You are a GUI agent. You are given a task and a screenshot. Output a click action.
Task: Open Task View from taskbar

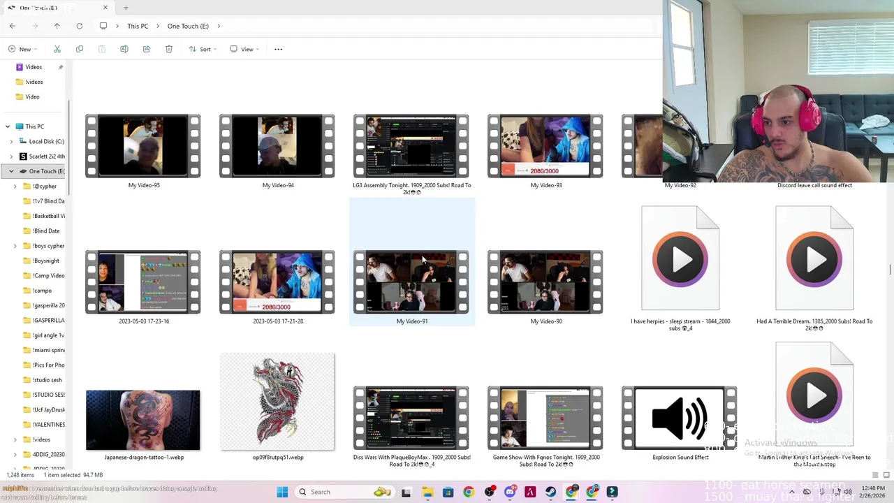pos(406,492)
